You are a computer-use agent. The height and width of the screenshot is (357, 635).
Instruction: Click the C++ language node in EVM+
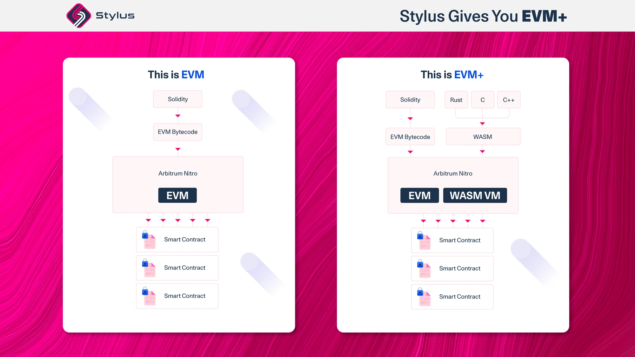(x=507, y=99)
